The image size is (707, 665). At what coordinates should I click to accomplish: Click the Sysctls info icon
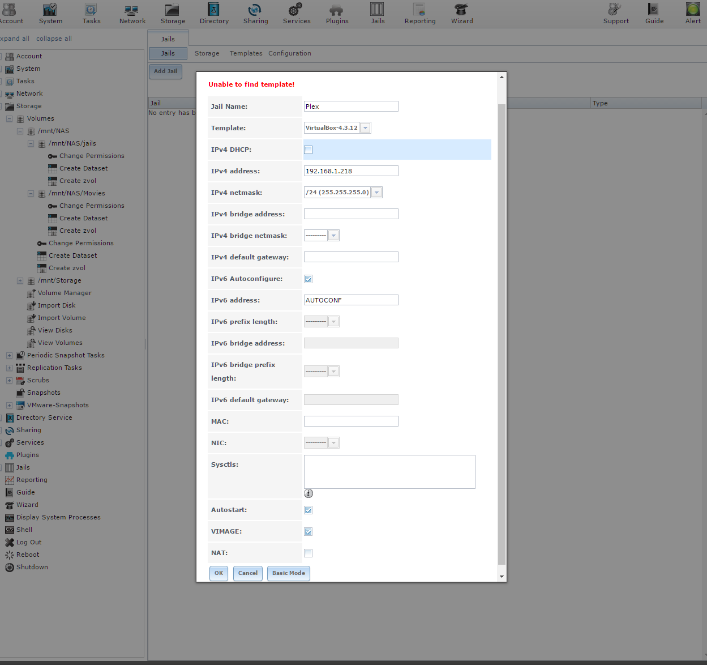(308, 493)
